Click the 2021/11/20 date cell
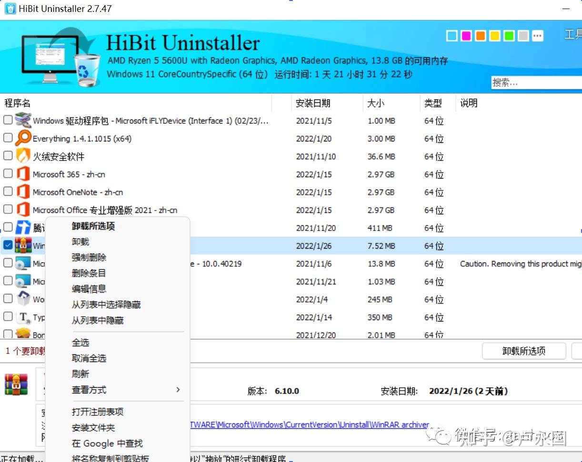 [316, 228]
